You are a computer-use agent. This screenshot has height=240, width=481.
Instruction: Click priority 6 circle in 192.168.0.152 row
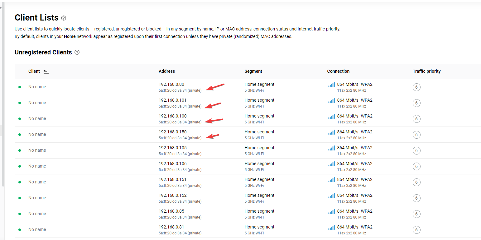416,198
